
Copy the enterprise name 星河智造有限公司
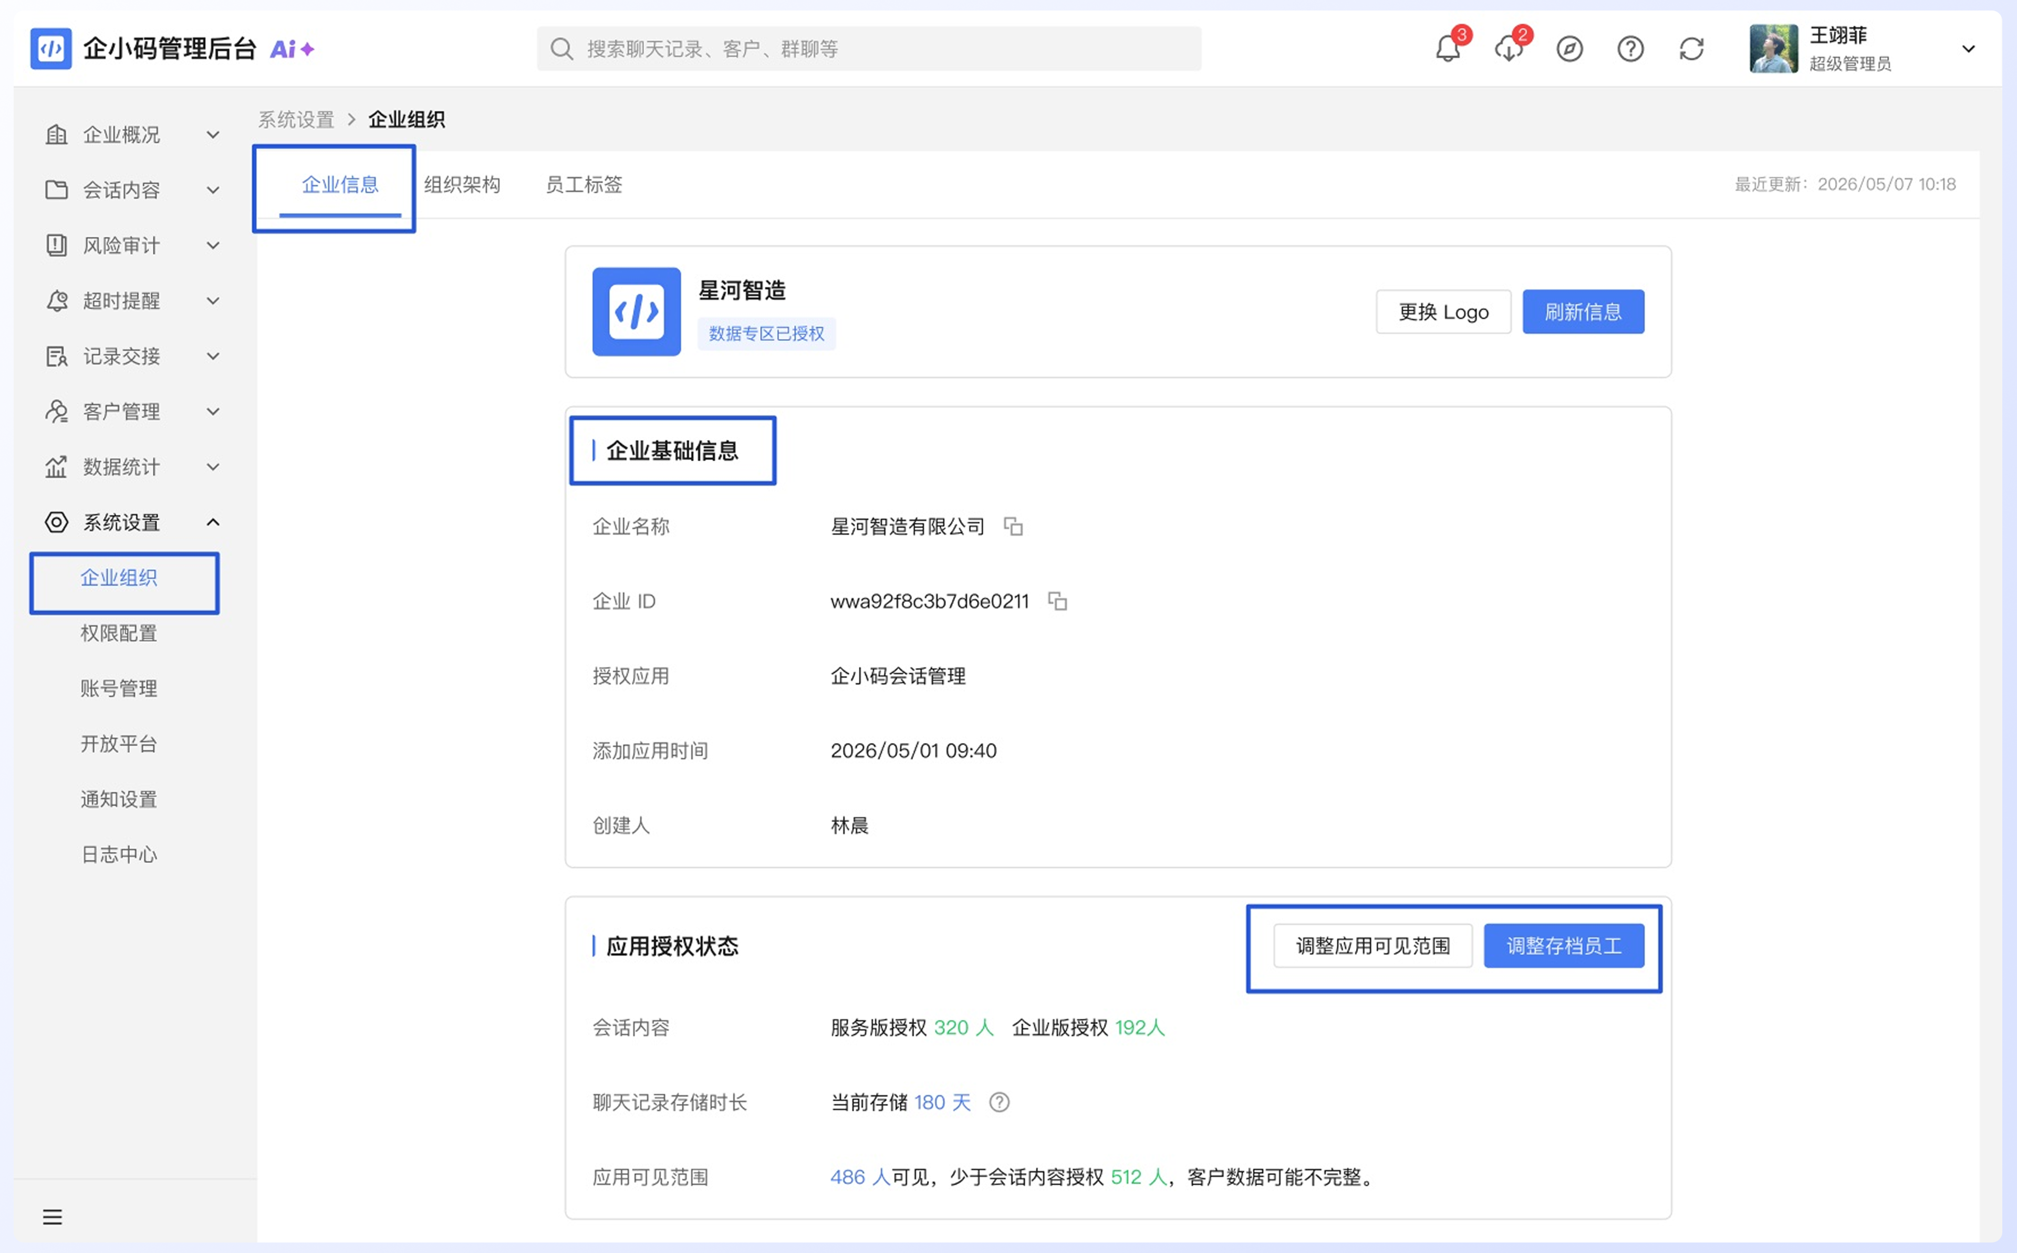[x=1013, y=526]
